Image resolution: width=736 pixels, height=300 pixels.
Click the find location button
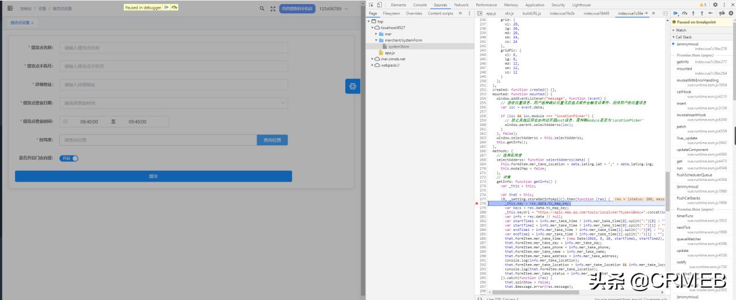(x=271, y=140)
